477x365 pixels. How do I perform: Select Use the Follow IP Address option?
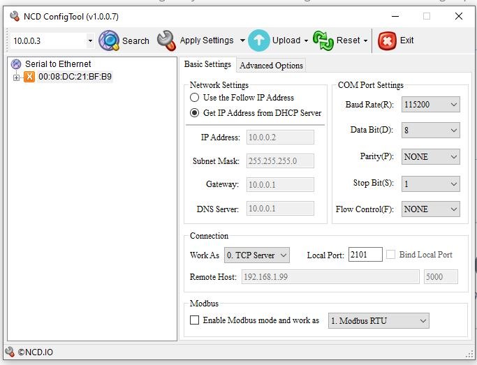tap(194, 98)
